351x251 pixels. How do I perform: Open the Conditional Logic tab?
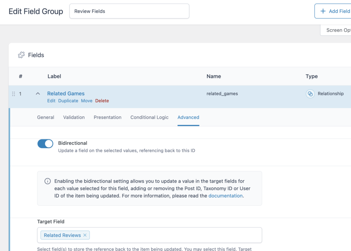149,117
